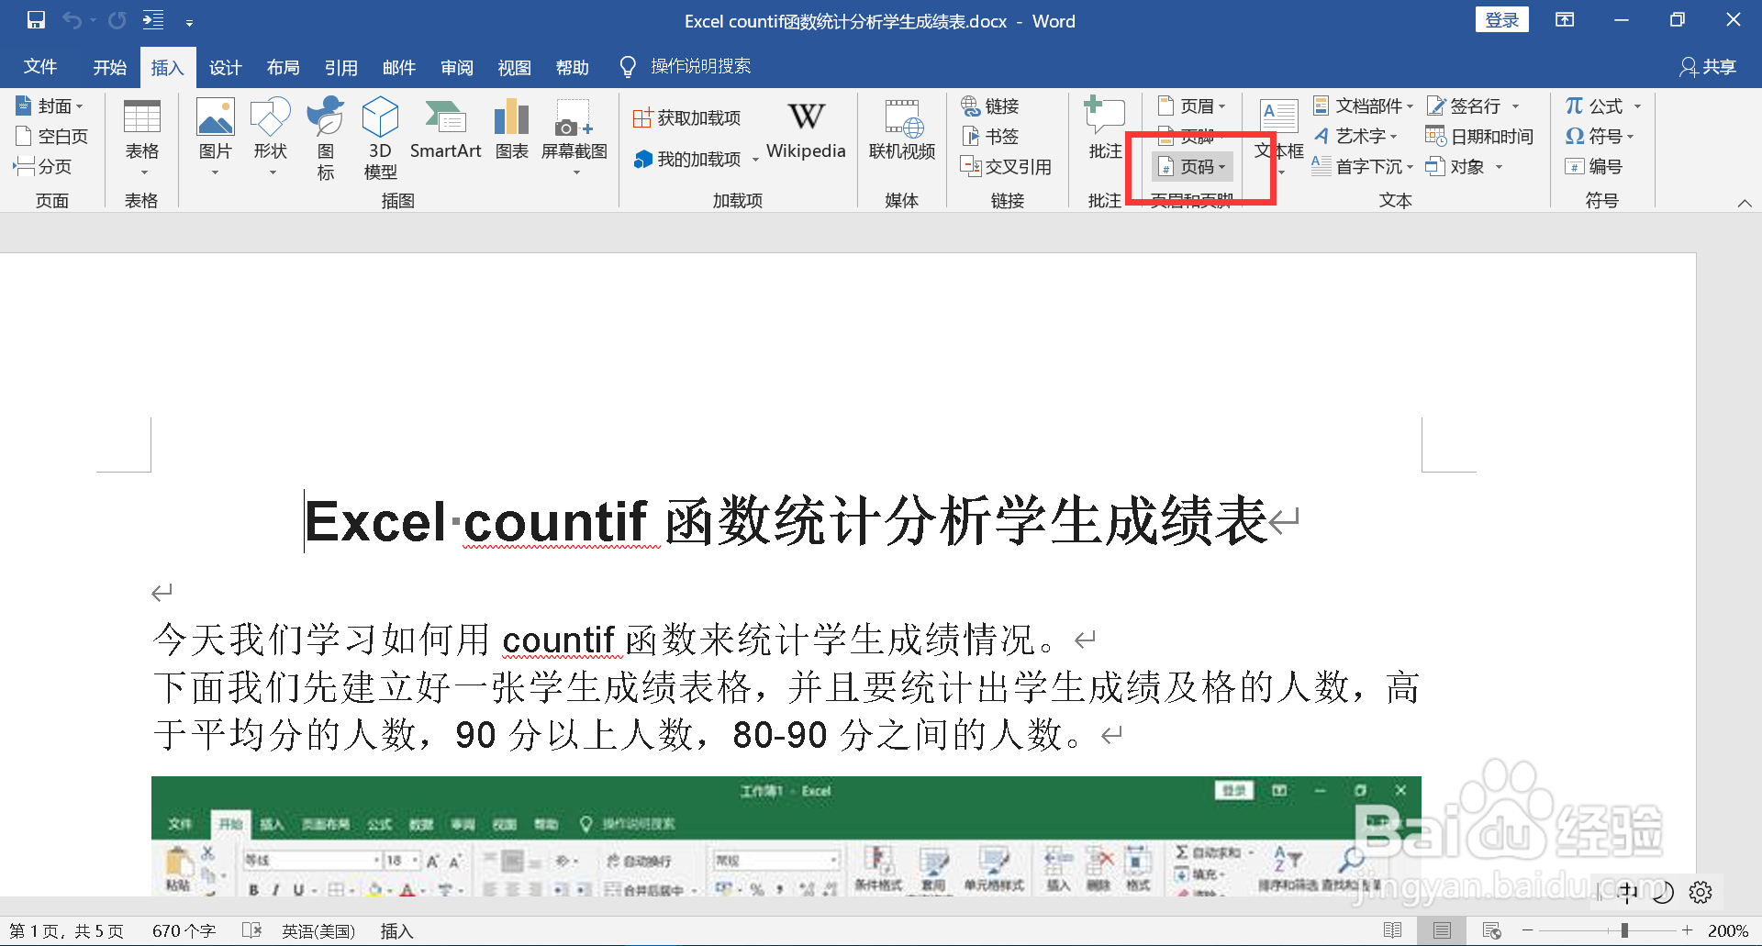This screenshot has height=946, width=1762.
Task: Click the Tell Me search box (操作说明搜索)
Action: tap(686, 66)
